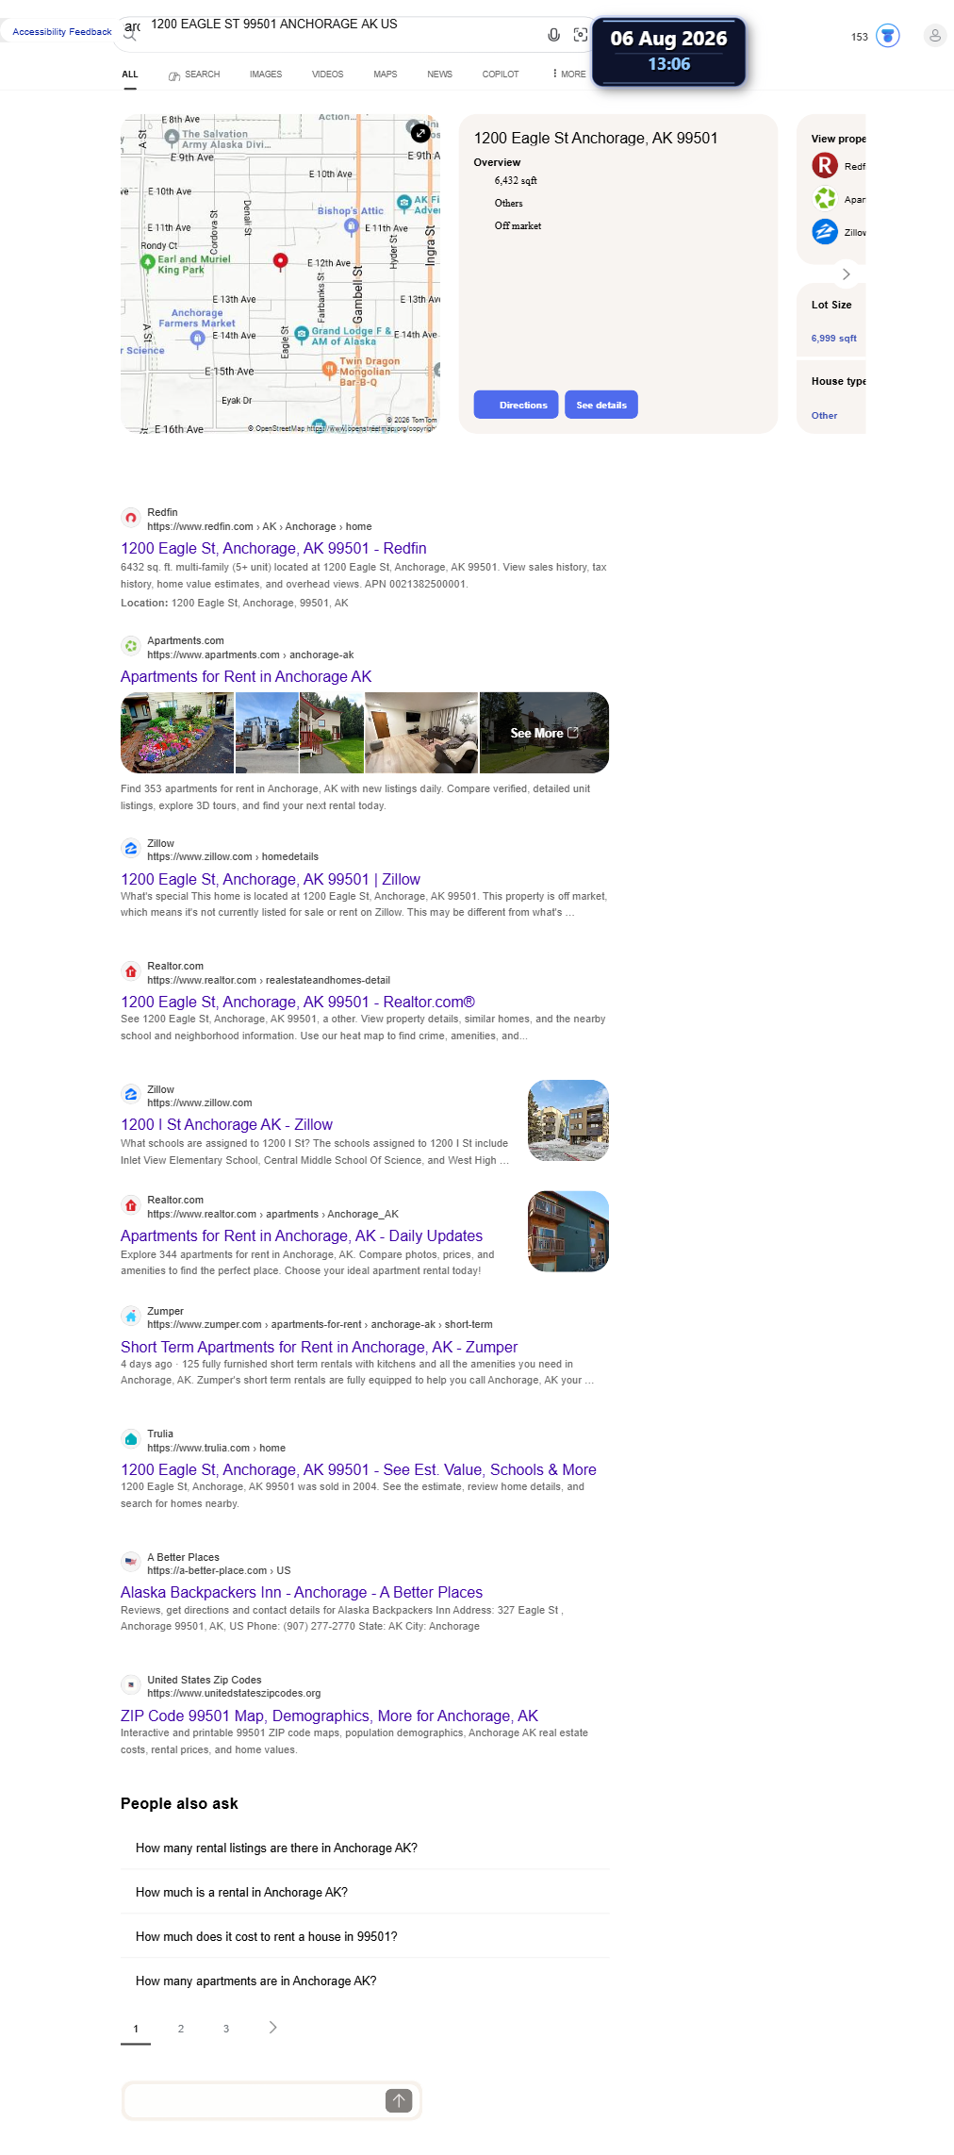Switch to the VIDEOS tab
Viewport: 954px width, 2155px height.
(x=327, y=74)
